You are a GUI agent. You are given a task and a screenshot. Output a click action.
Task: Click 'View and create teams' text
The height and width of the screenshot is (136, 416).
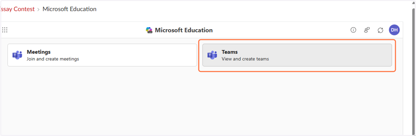point(245,59)
